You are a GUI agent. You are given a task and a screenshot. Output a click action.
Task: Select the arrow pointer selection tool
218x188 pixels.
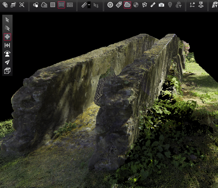pyautogui.click(x=7, y=20)
